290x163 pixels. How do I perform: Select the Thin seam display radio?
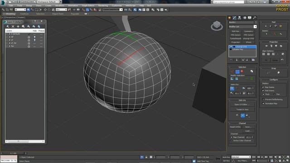click(274, 94)
